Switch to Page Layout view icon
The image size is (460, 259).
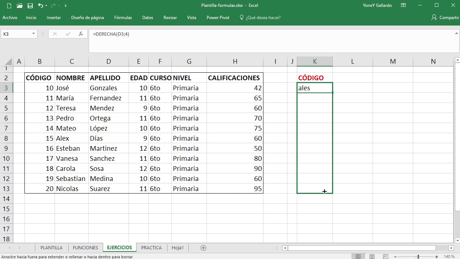click(372, 256)
